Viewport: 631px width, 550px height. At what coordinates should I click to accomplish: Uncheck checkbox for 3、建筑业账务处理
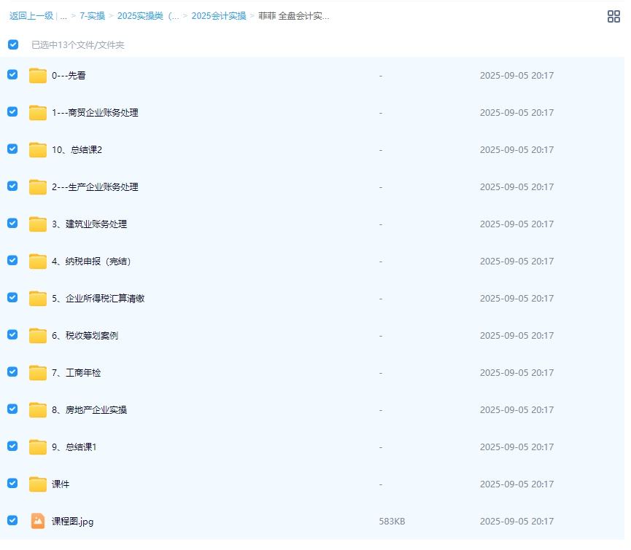click(x=12, y=224)
